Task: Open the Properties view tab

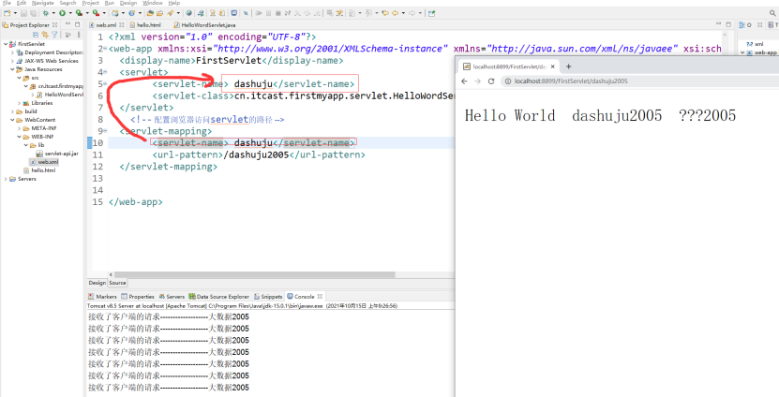Action: [x=138, y=296]
